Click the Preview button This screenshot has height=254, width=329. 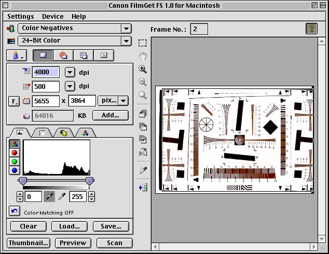click(72, 243)
